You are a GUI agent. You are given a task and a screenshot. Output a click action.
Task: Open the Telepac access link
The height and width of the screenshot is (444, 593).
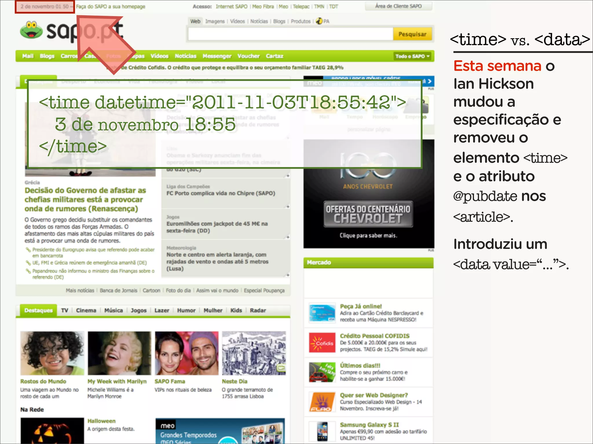pyautogui.click(x=301, y=6)
